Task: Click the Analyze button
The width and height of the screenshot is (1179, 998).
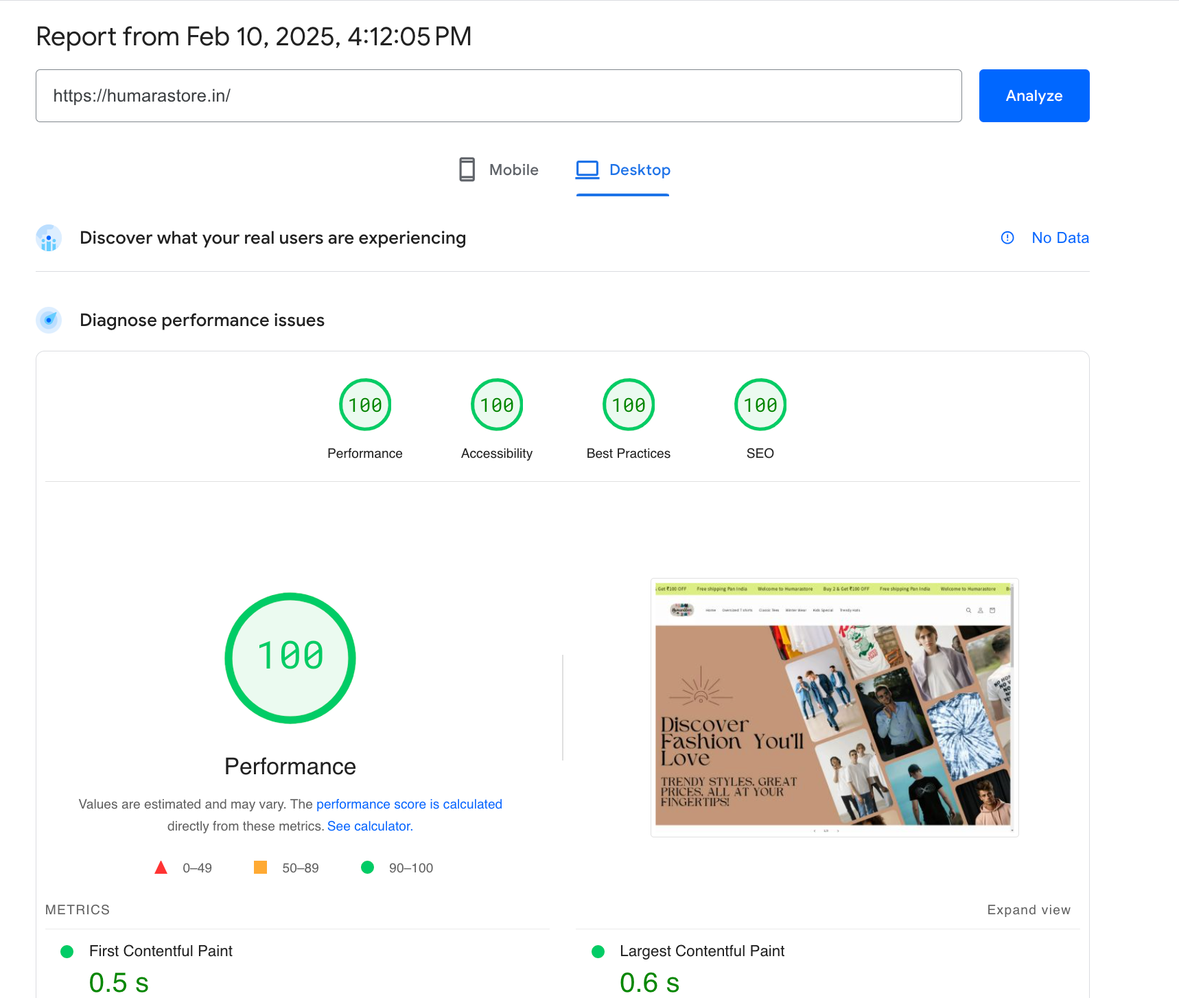Action: click(1034, 96)
